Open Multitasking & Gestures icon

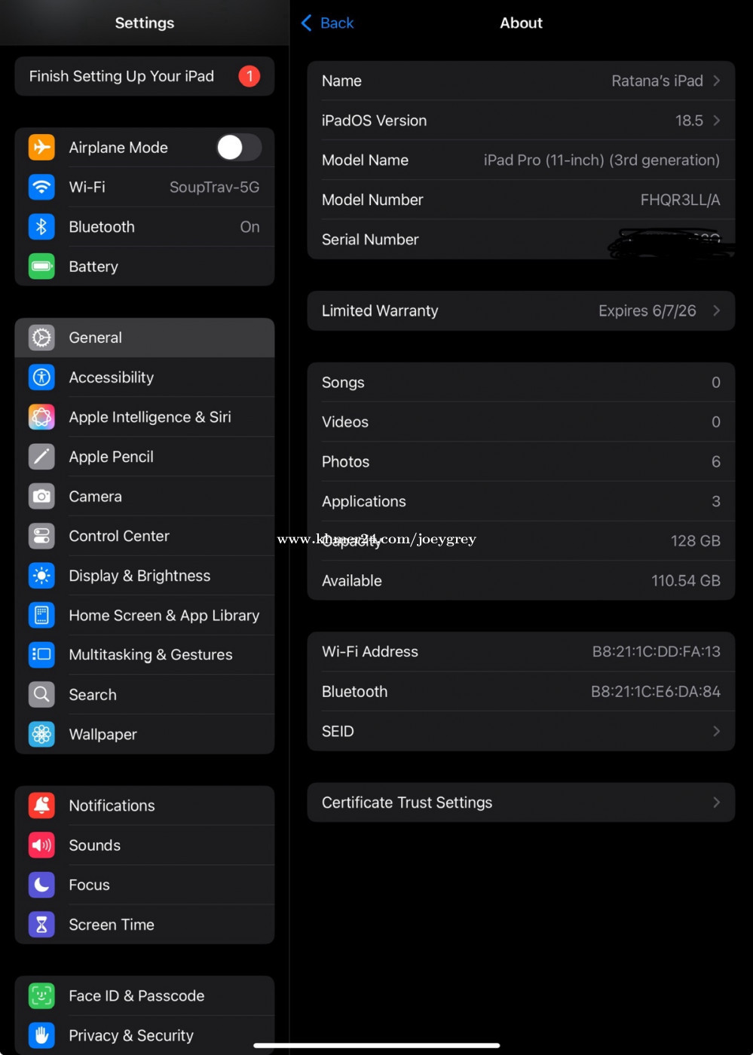click(41, 655)
